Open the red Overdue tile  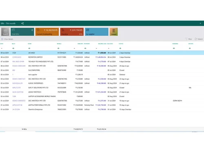tap(72, 32)
